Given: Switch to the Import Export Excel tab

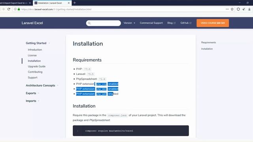Looking at the screenshot, I should pyautogui.click(x=14, y=3).
